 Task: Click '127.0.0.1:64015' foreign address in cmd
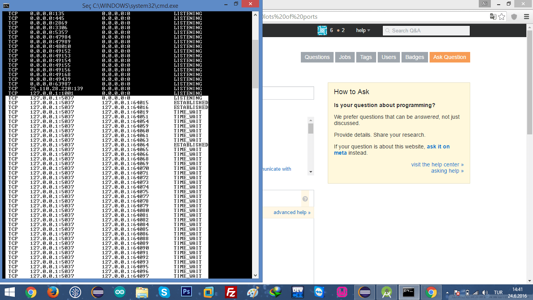125,103
